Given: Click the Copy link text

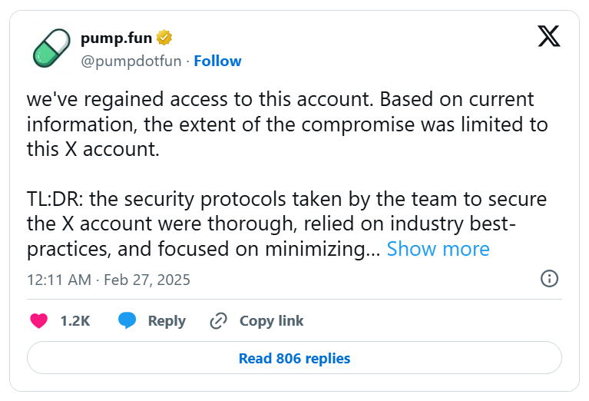Looking at the screenshot, I should pos(271,320).
